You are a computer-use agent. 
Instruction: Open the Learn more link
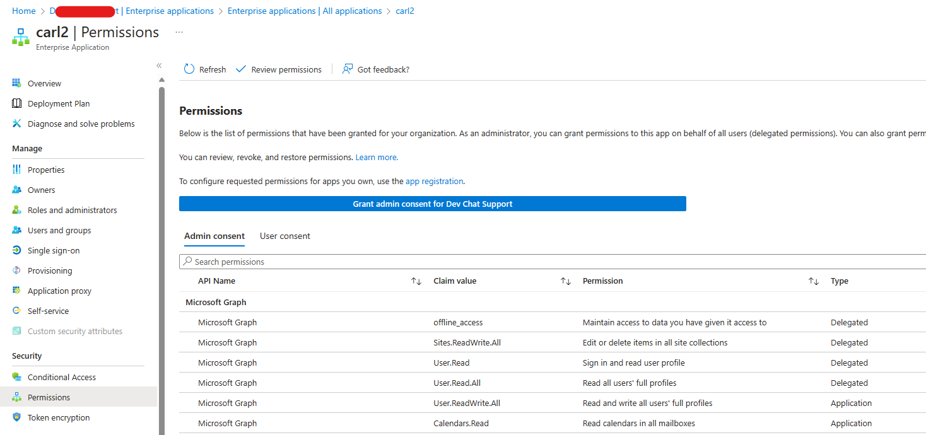(377, 157)
